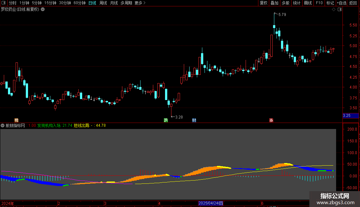Select the 5分钟 period tab
This screenshot has height=207, width=360.
pyautogui.click(x=37, y=3)
